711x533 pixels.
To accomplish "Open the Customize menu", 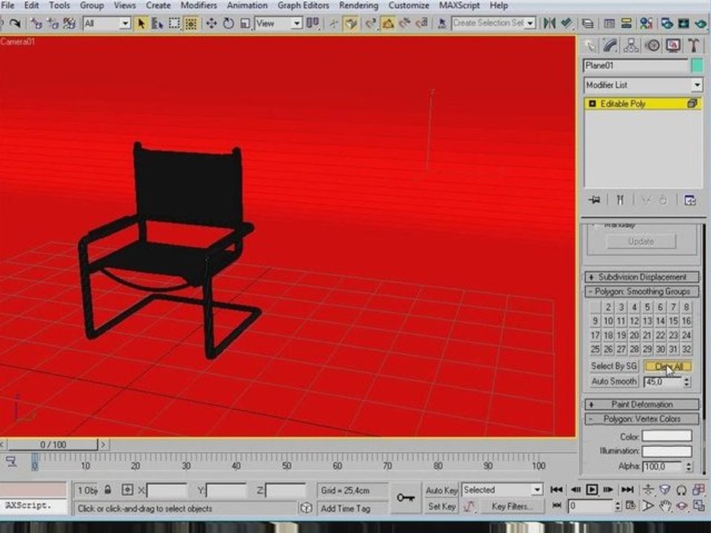I will pos(409,5).
